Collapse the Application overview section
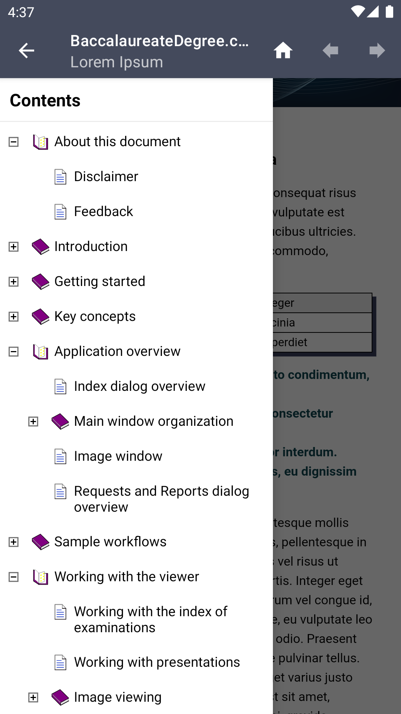The width and height of the screenshot is (401, 714). click(x=14, y=351)
